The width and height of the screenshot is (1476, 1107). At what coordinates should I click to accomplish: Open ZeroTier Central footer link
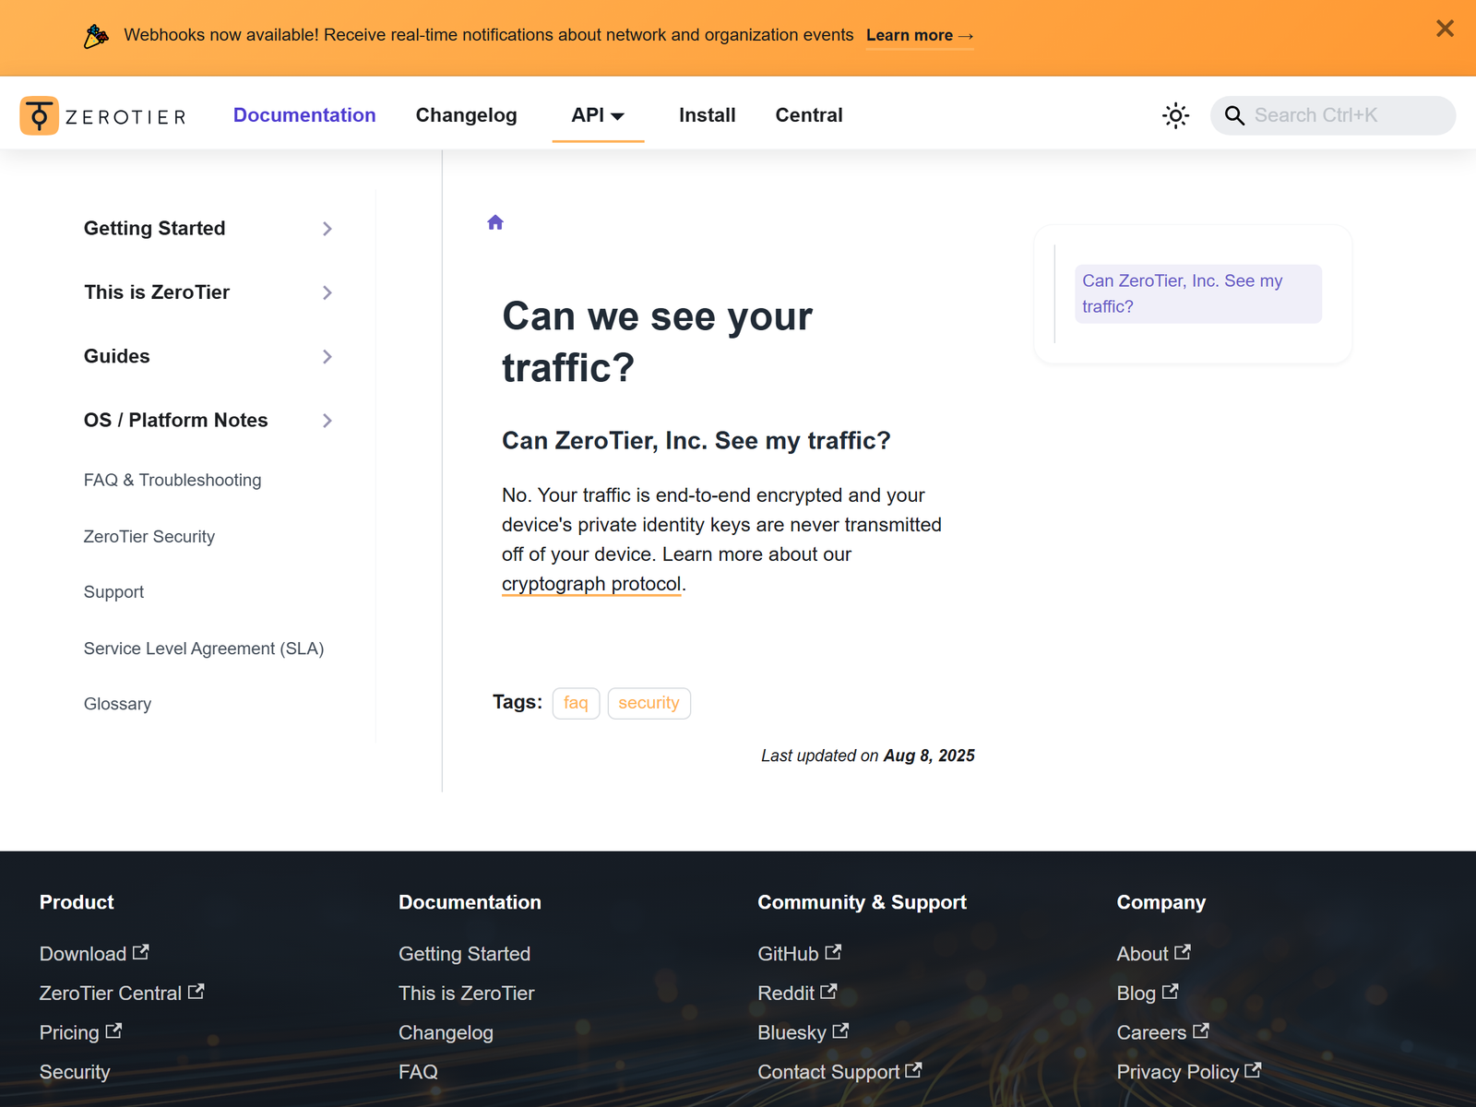[x=111, y=994]
